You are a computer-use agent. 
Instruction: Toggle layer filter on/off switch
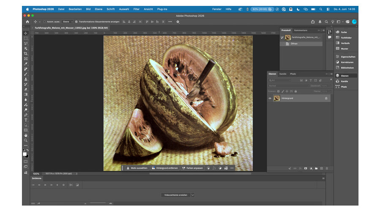tap(331, 80)
